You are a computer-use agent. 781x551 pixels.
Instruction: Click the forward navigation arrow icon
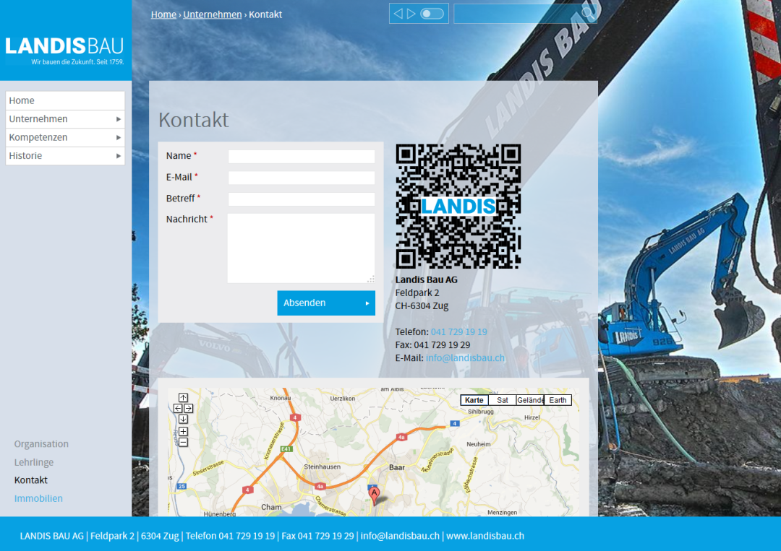click(x=411, y=12)
